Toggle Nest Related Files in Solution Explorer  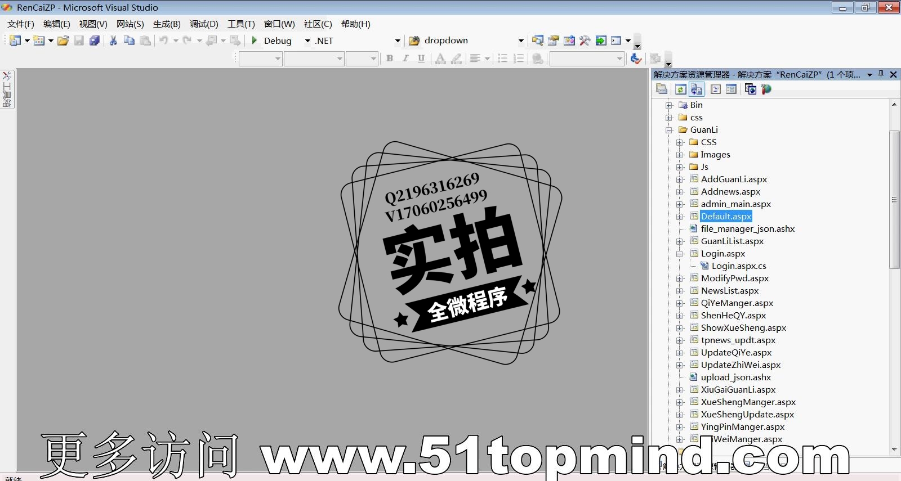[x=697, y=89]
